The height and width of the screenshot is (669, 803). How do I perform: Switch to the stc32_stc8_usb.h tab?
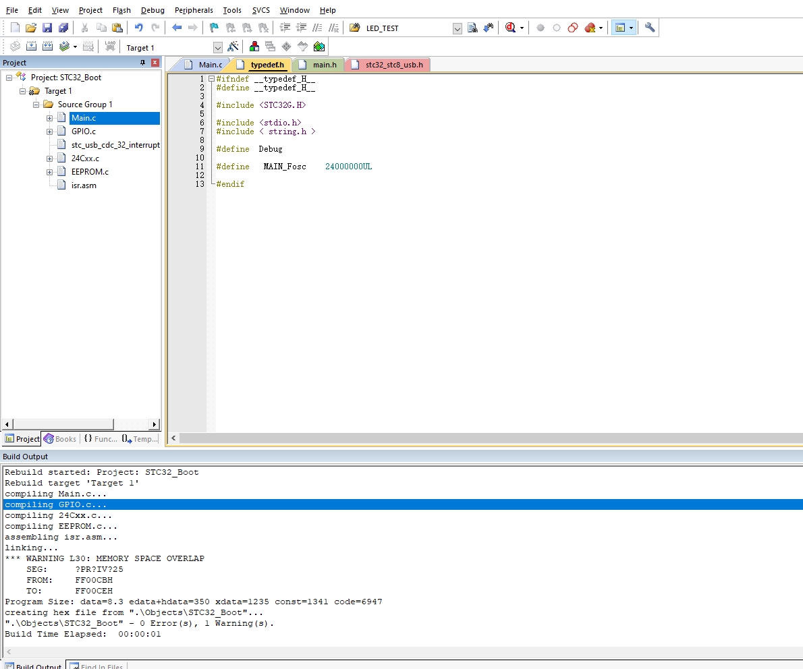[388, 65]
